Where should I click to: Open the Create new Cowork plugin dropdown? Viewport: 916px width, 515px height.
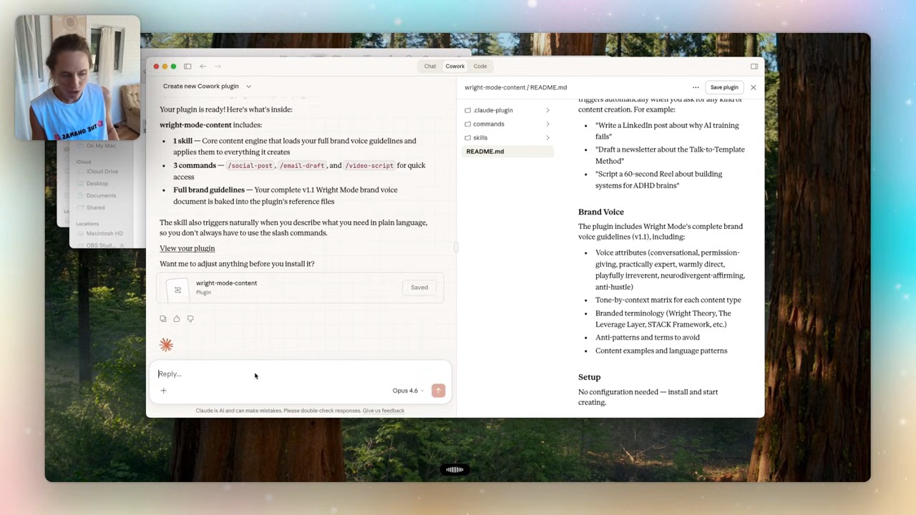pyautogui.click(x=207, y=86)
